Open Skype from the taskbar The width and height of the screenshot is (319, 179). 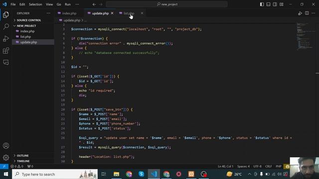141,174
